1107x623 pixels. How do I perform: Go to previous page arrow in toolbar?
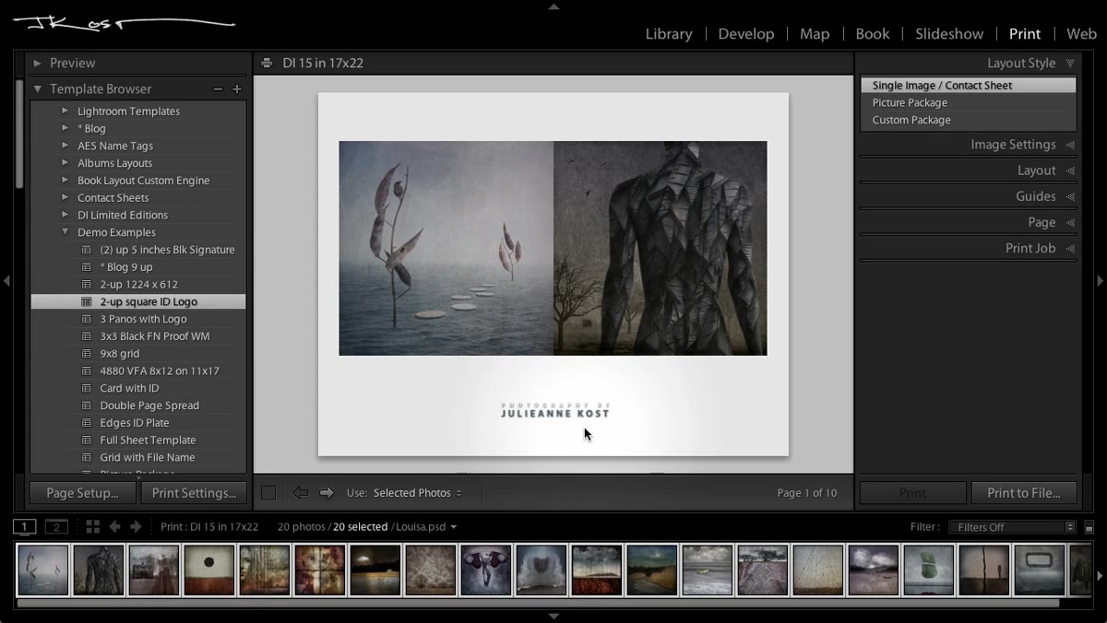point(301,493)
